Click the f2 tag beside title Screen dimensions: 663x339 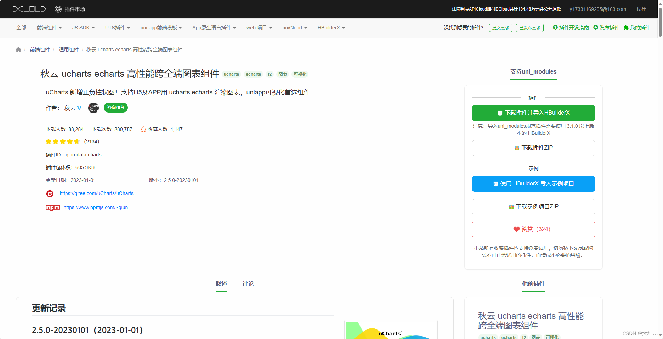tap(270, 74)
